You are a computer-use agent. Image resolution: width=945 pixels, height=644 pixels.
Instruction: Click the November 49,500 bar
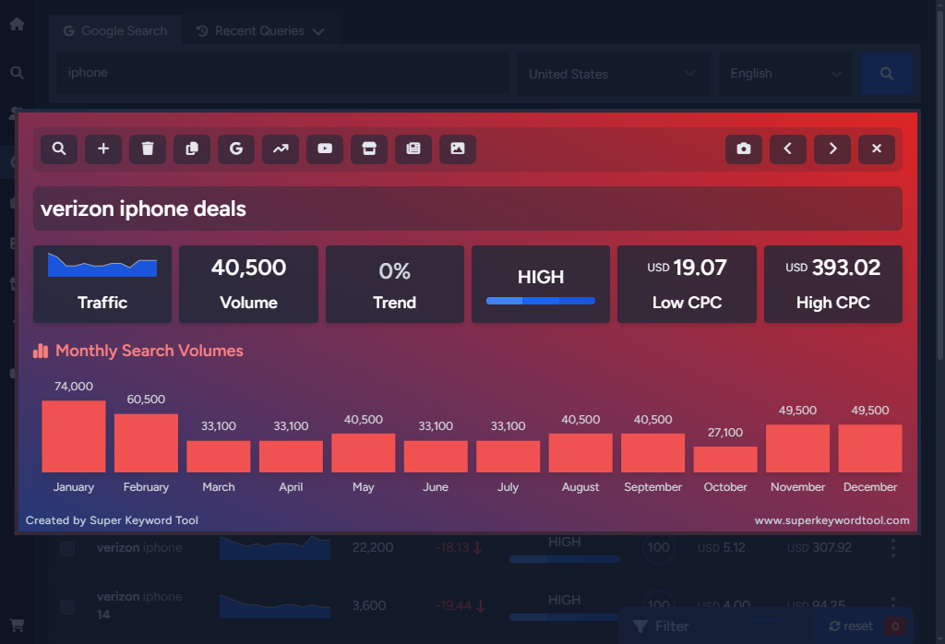[797, 448]
